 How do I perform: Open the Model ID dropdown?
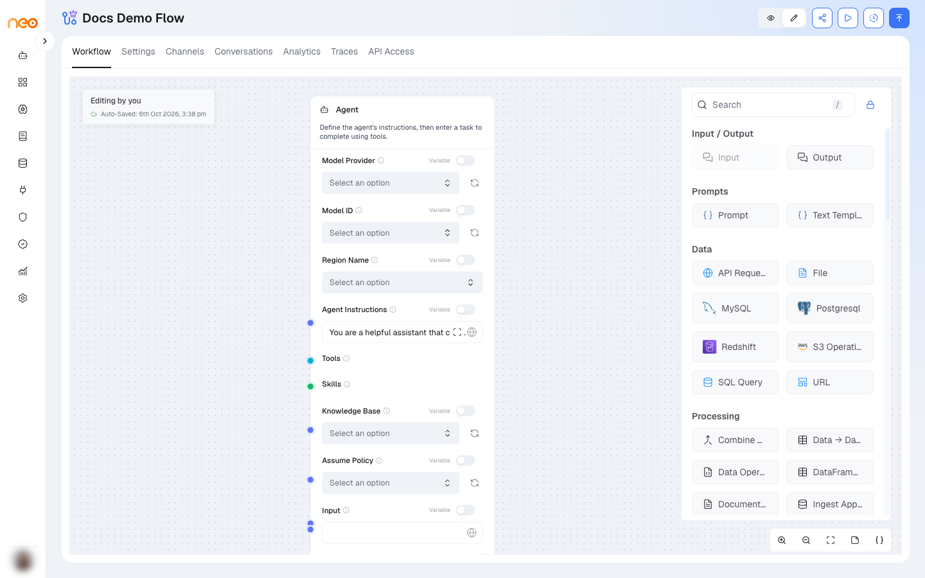[391, 232]
